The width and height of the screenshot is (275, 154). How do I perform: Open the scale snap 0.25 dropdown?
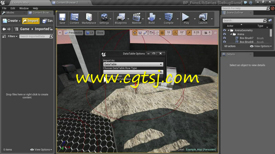click(x=196, y=33)
